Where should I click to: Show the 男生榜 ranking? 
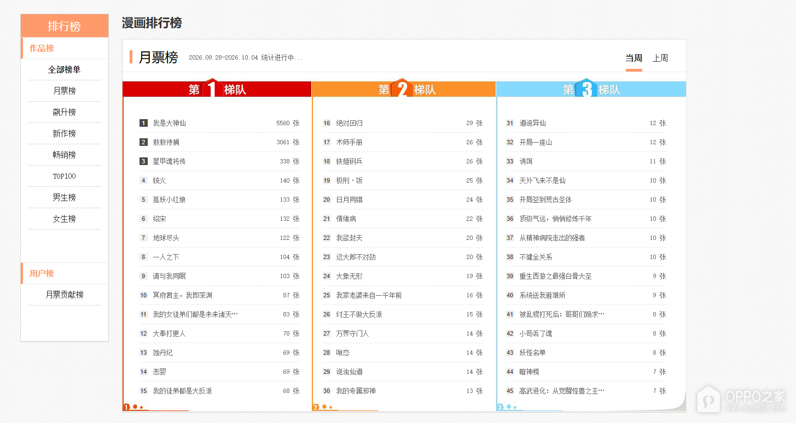pyautogui.click(x=65, y=197)
